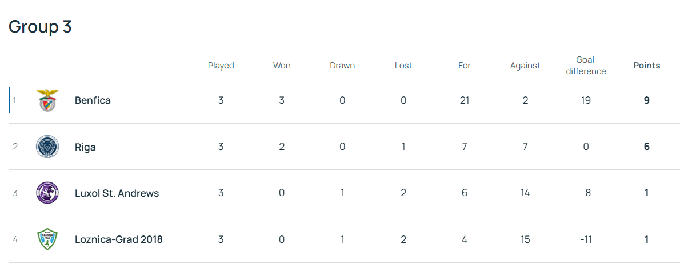Click the Points column header
This screenshot has width=680, height=268.
646,66
